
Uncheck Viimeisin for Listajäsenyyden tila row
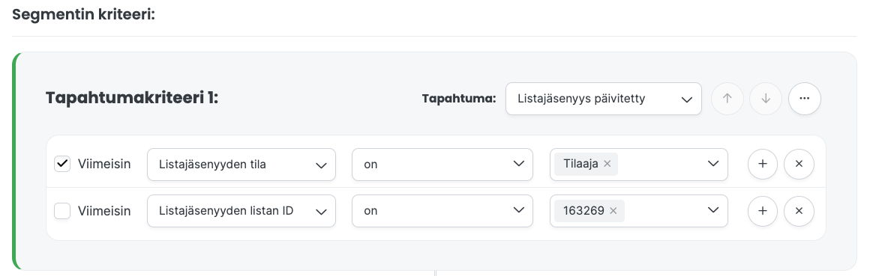pyautogui.click(x=62, y=164)
